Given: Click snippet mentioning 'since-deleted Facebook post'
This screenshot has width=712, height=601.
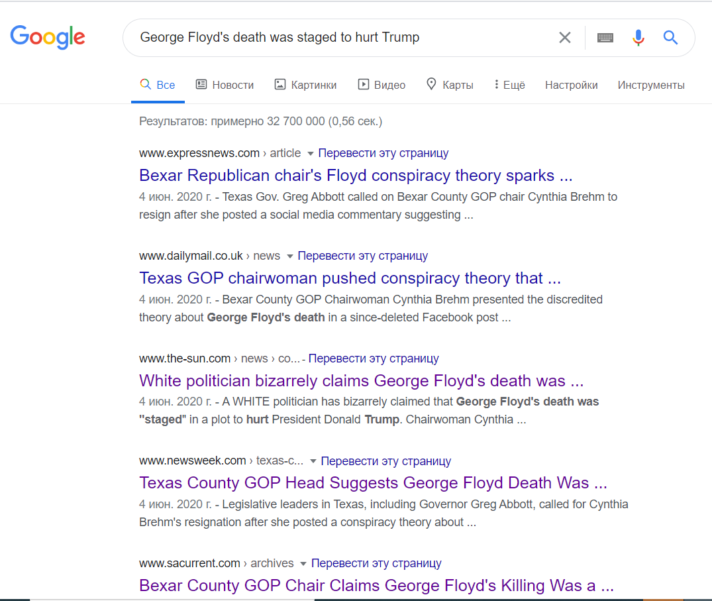Looking at the screenshot, I should pyautogui.click(x=371, y=308).
